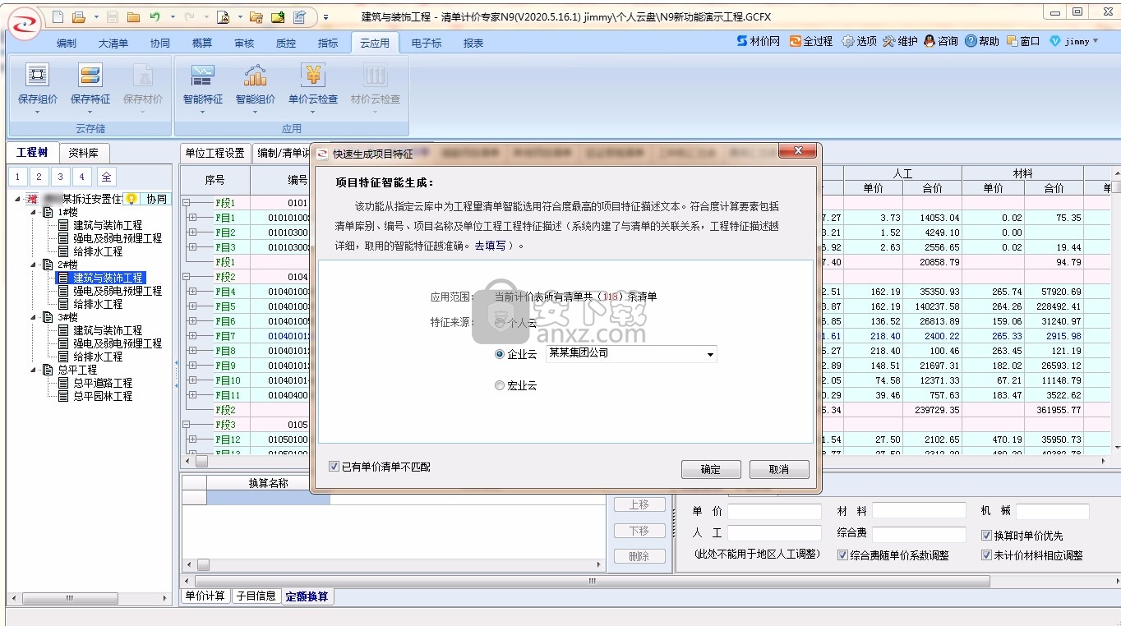Image resolution: width=1121 pixels, height=626 pixels.
Task: Switch to the 编制 ribbon tab
Action: [x=67, y=44]
